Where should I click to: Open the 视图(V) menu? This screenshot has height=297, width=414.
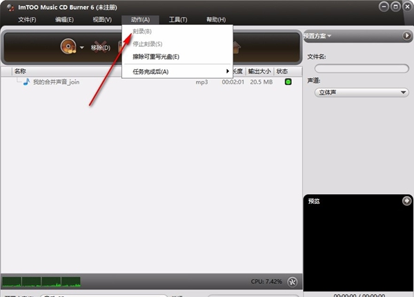click(x=102, y=19)
